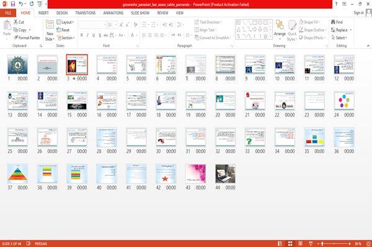The width and height of the screenshot is (372, 247).
Task: Click the Sign in link
Action: click(x=358, y=13)
